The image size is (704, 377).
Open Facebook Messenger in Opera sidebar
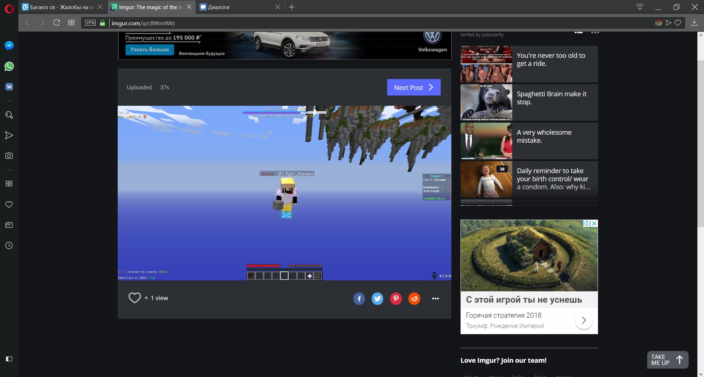[x=9, y=46]
